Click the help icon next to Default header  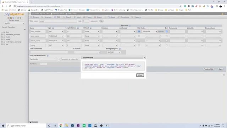(x=91, y=28)
